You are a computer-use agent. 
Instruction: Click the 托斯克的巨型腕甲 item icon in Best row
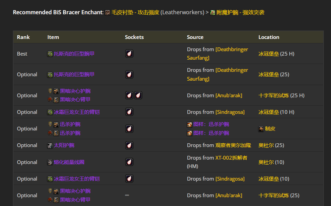(49, 54)
